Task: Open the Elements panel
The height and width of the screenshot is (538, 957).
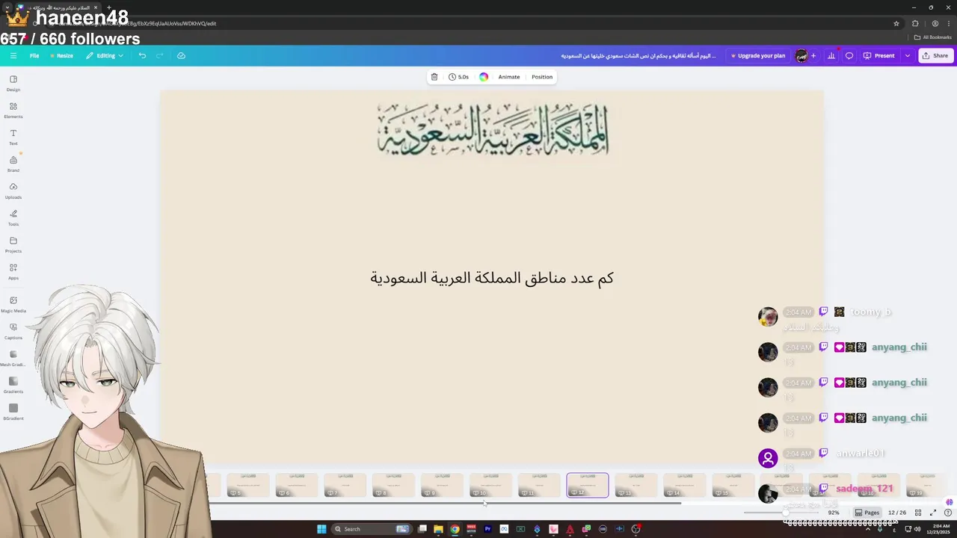Action: 13,111
